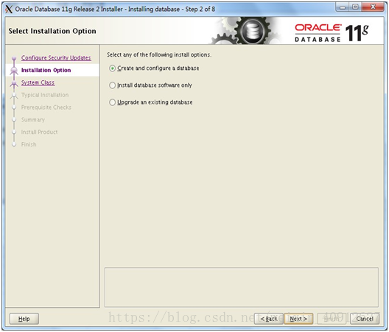The width and height of the screenshot is (389, 332).
Task: Proceed with the Next button
Action: pos(298,319)
